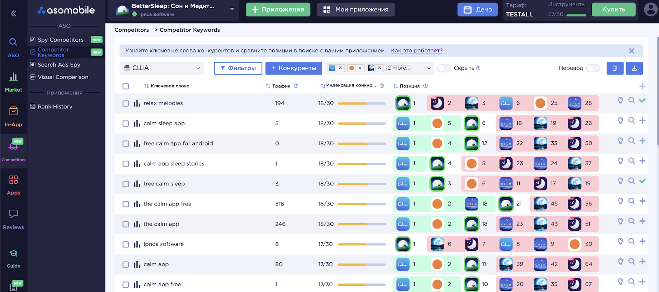Click the Демо button
This screenshot has width=659, height=292.
478,9
